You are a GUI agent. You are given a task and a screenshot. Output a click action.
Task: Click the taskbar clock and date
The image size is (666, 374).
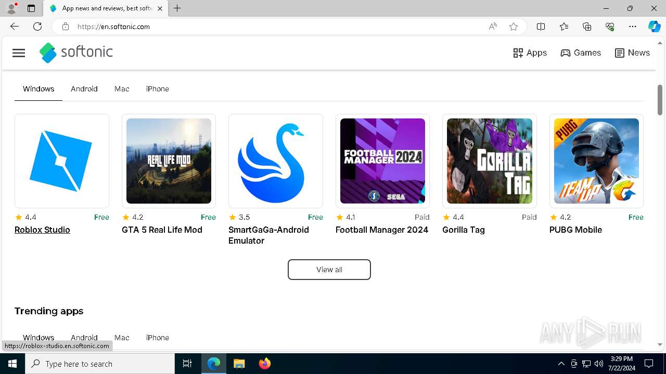(x=621, y=364)
